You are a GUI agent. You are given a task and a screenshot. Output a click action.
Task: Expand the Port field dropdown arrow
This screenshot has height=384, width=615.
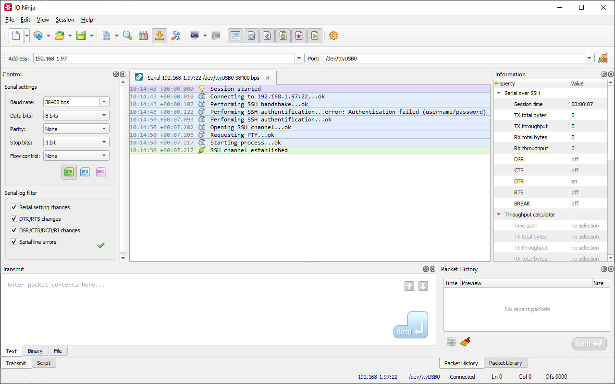point(590,59)
